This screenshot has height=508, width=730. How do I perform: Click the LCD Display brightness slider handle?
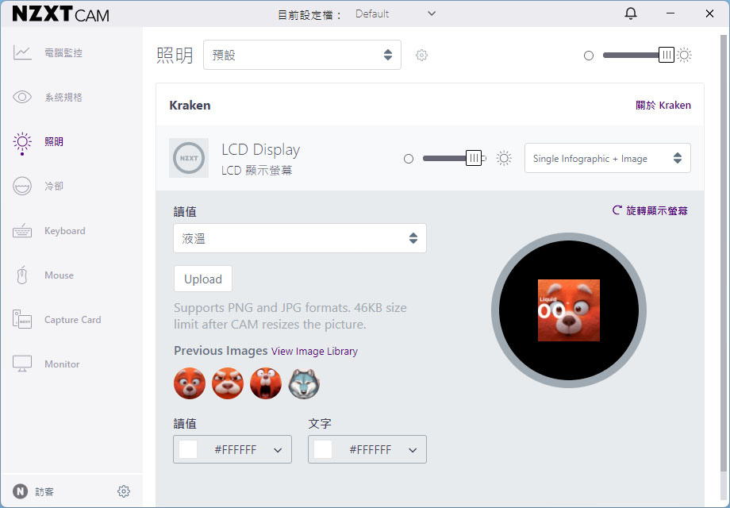point(474,158)
